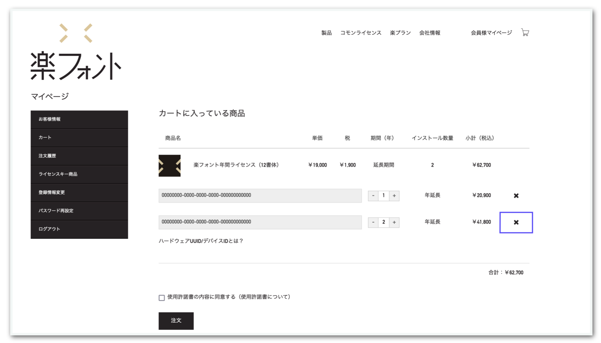Open ハードウェアUUID/デバイスIDとは？ help link
This screenshot has width=601, height=343.
click(201, 241)
